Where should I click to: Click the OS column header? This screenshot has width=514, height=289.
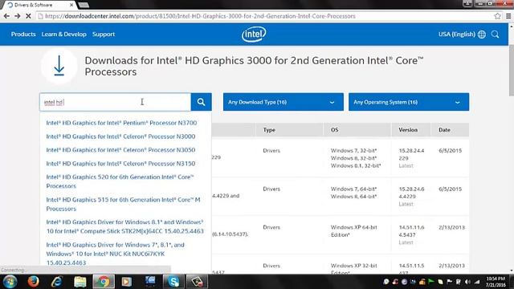pos(334,130)
